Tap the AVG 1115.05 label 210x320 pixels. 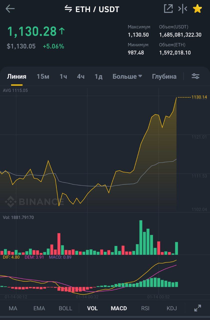(15, 90)
